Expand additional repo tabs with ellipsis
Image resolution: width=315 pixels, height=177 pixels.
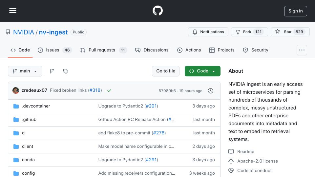tap(302, 50)
